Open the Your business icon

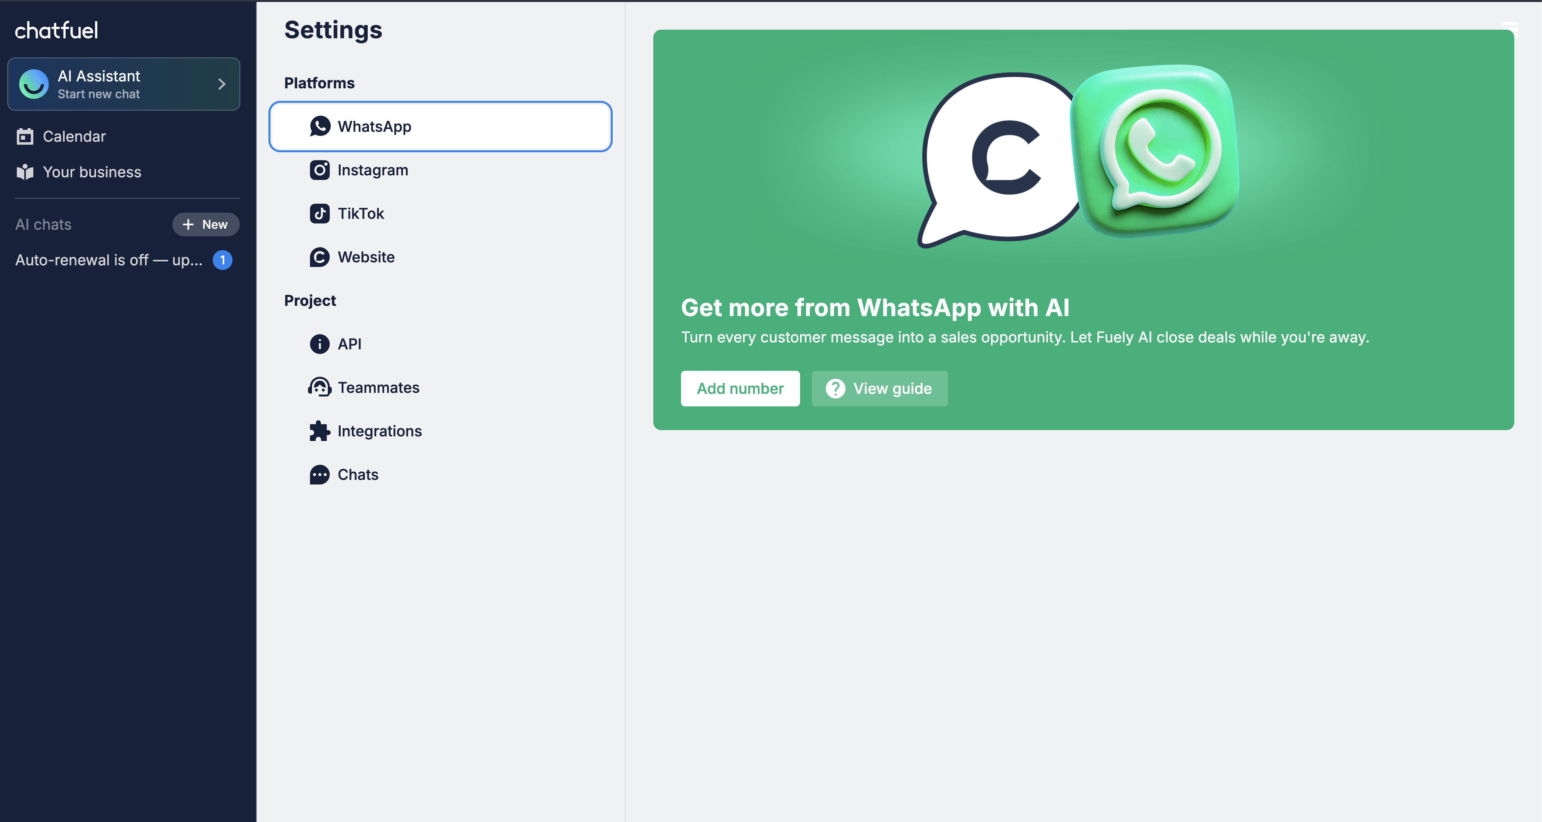[x=25, y=172]
